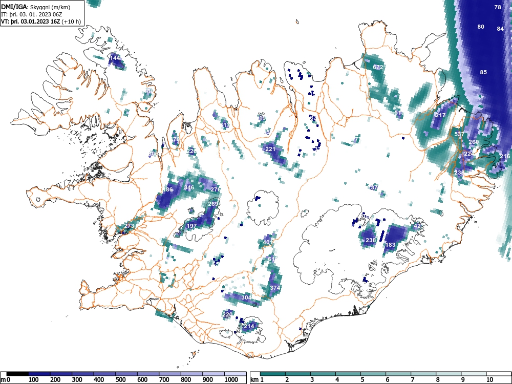Image resolution: width=512 pixels, height=384 pixels.
Task: Click the legend label 10 on the kilometer scale
Action: 489,380
